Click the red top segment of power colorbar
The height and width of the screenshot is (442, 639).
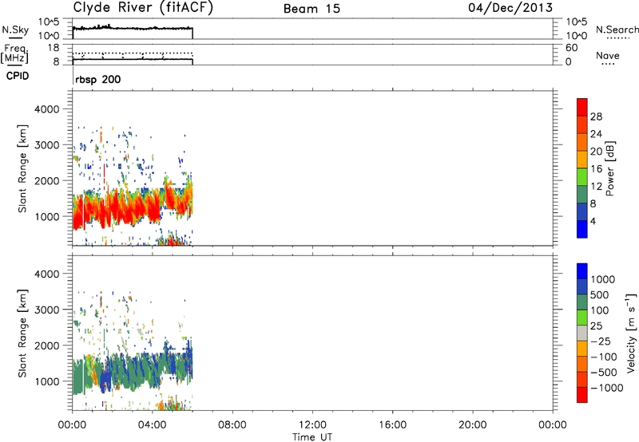[x=582, y=107]
